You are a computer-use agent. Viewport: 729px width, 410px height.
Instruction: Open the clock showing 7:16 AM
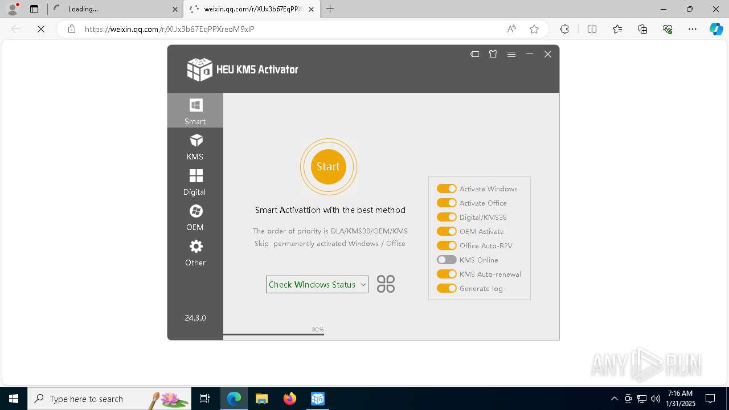click(x=681, y=399)
